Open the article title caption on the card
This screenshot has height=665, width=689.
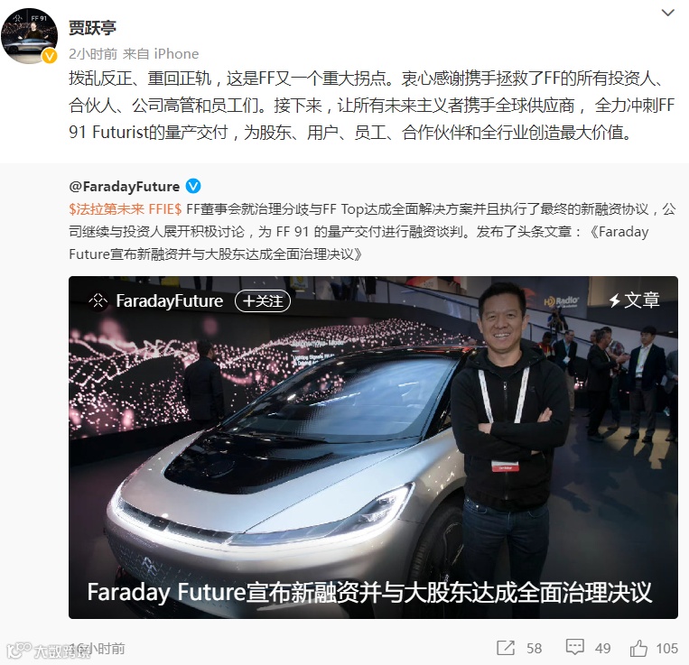(369, 592)
